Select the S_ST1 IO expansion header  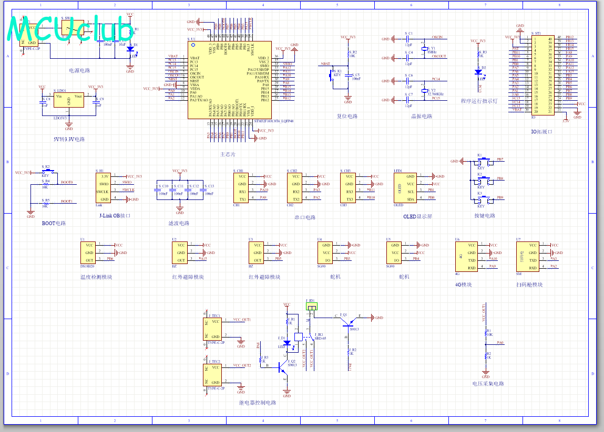(x=543, y=75)
